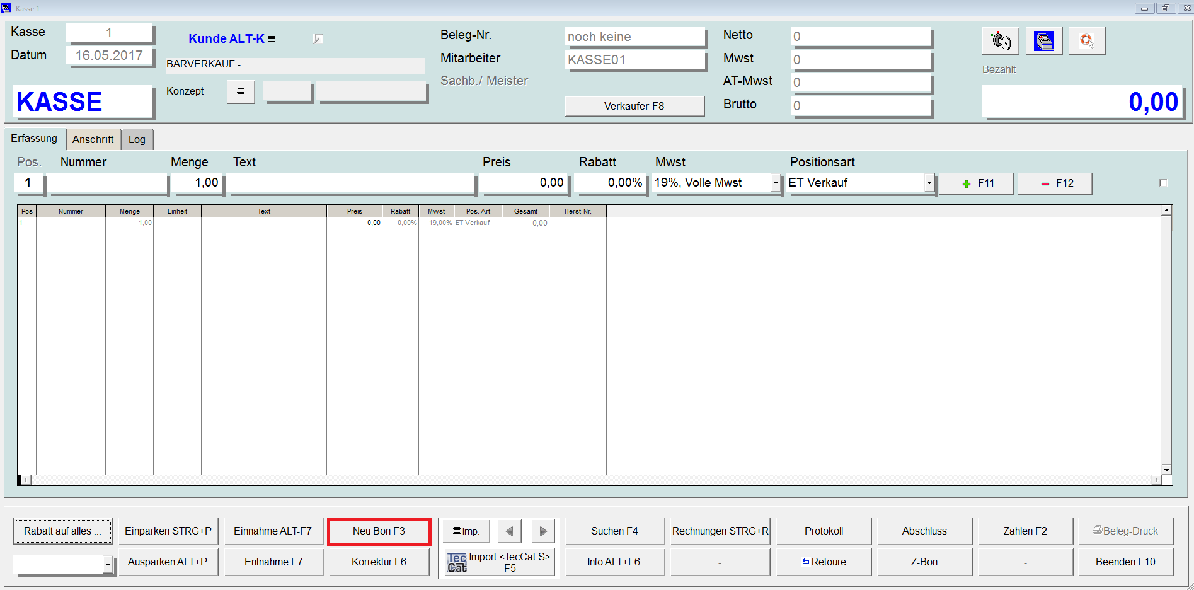Click Einnahme ALT-F7 button
Image resolution: width=1194 pixels, height=590 pixels.
click(x=273, y=531)
